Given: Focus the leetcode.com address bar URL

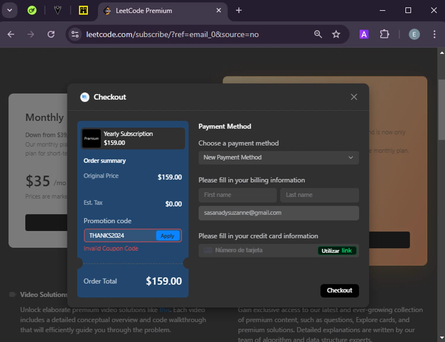Looking at the screenshot, I should click(x=172, y=34).
